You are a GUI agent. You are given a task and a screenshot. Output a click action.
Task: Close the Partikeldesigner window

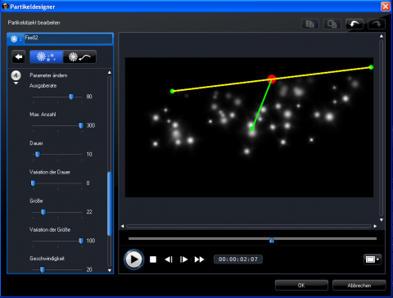click(386, 7)
